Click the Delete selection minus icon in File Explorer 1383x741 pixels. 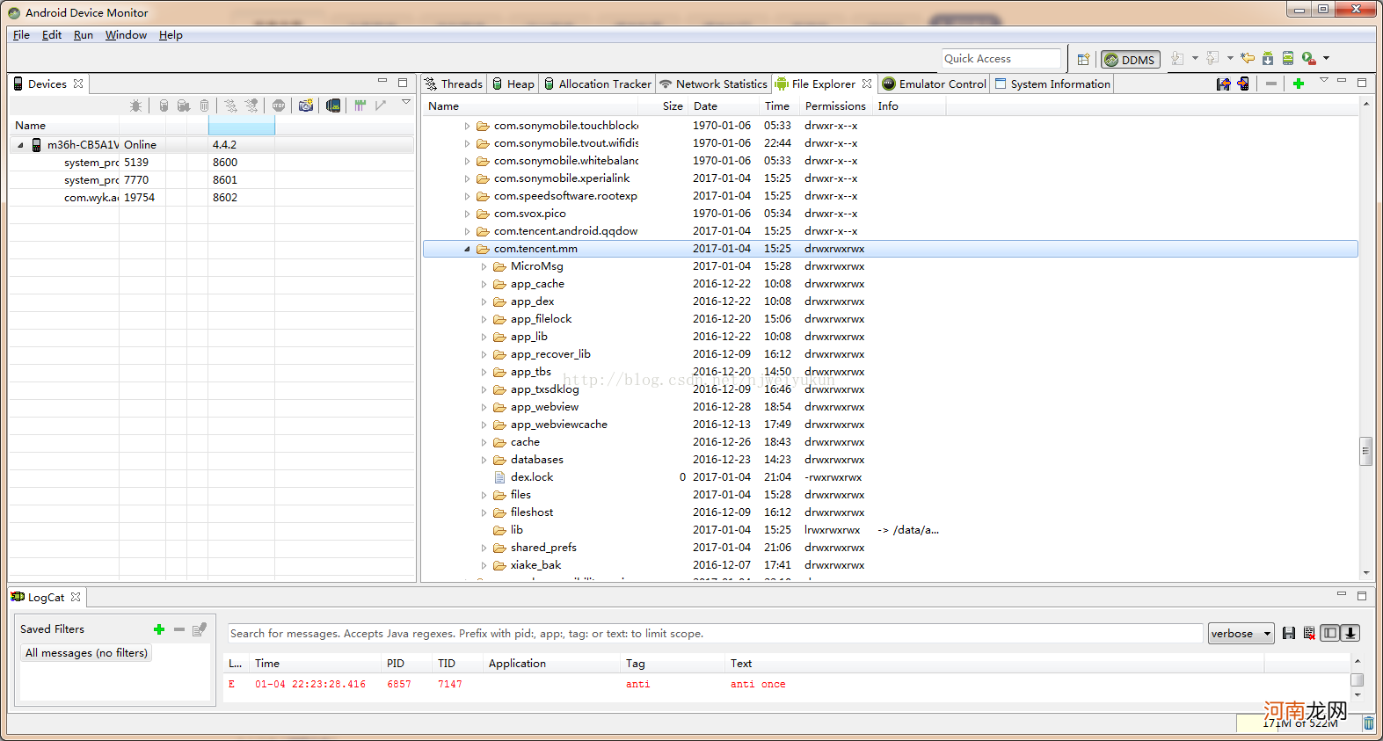pyautogui.click(x=1271, y=84)
